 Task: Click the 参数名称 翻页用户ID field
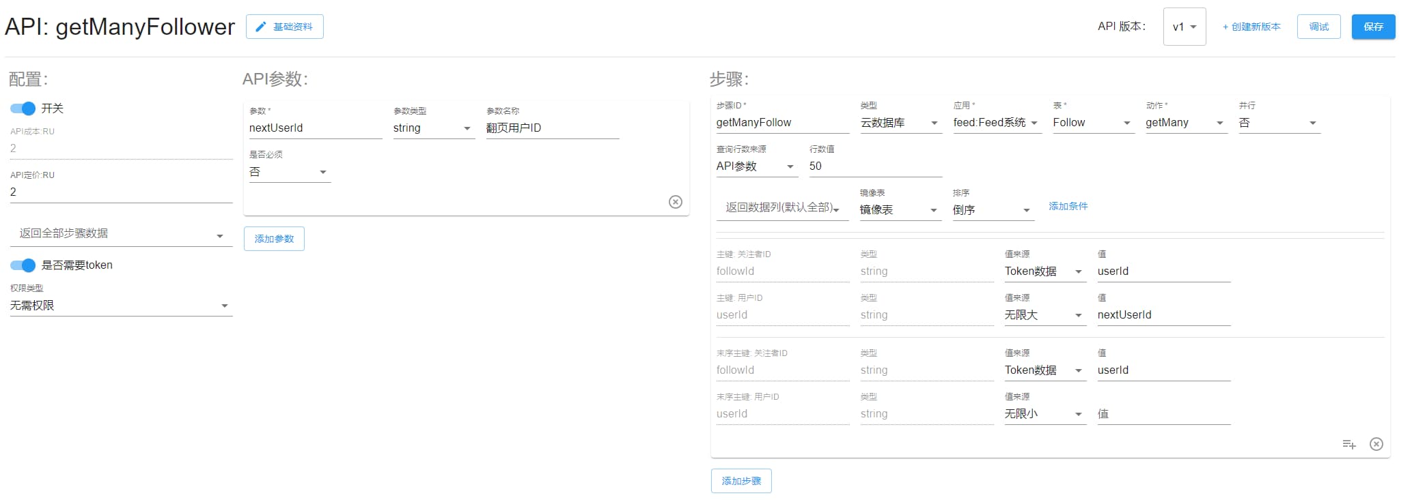[553, 128]
